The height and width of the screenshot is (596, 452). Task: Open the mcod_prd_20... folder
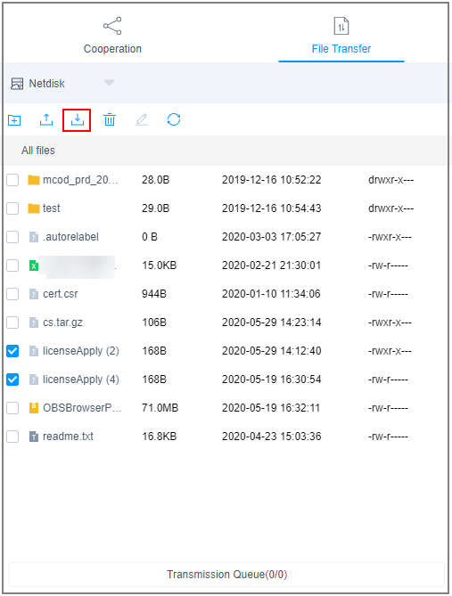pos(80,180)
